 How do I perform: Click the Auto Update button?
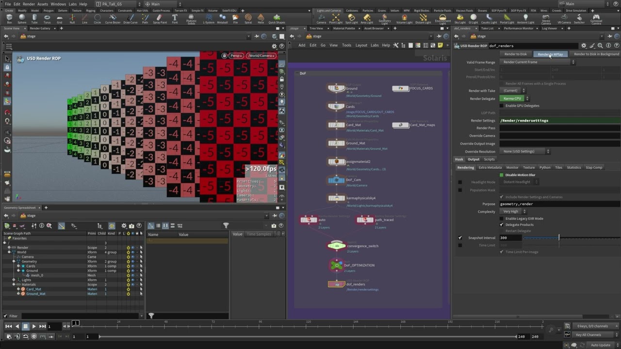click(601, 345)
